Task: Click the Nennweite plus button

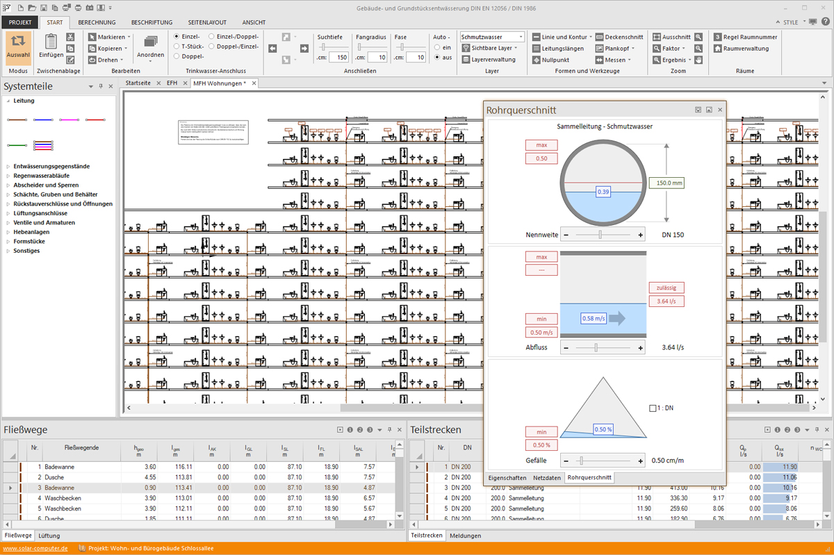Action: pyautogui.click(x=640, y=235)
